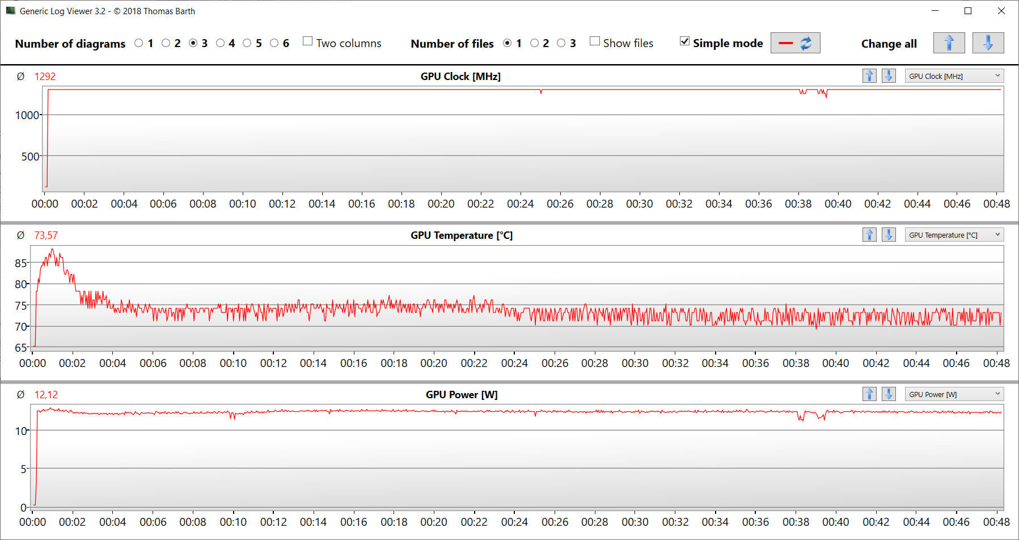Open the GPU Power [W] dropdown

pos(954,394)
